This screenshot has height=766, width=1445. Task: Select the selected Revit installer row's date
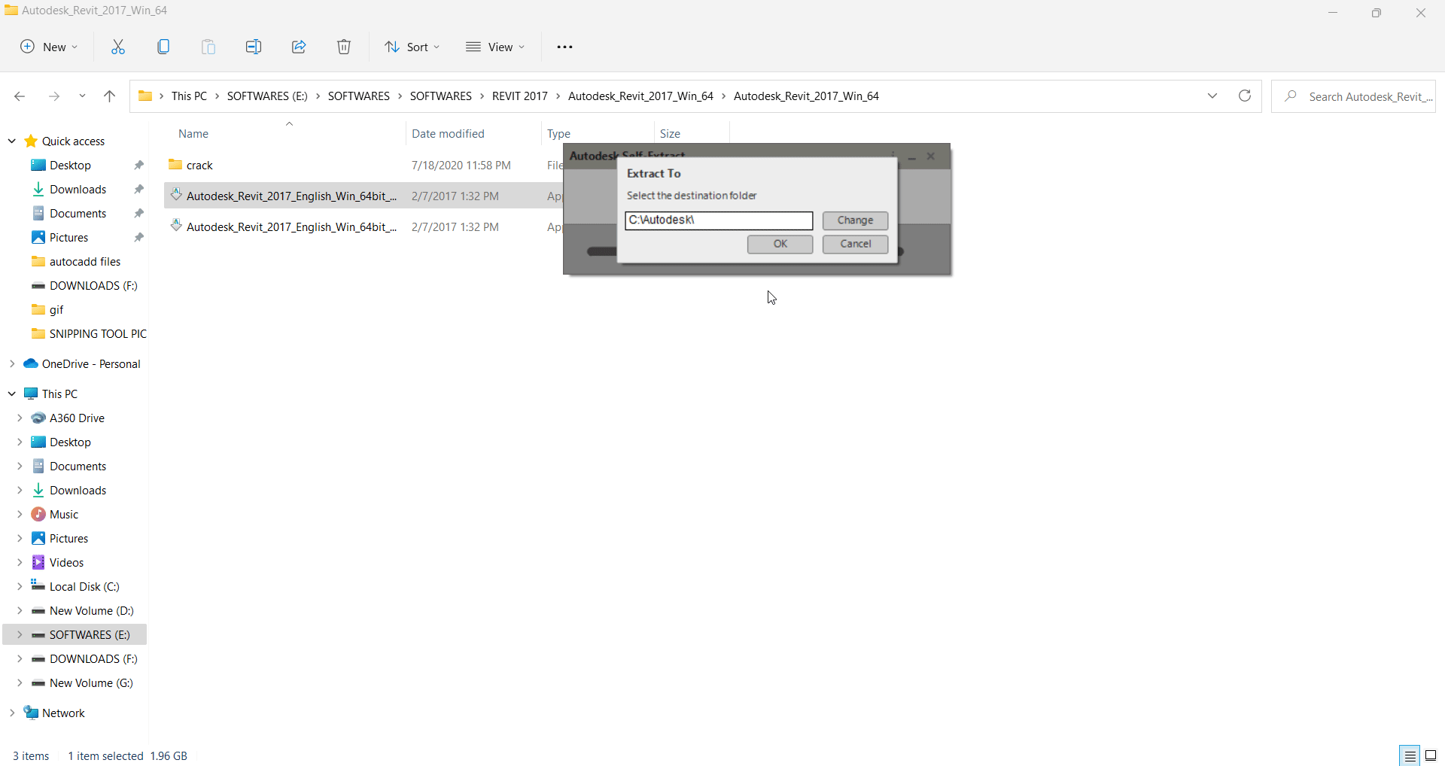(455, 196)
